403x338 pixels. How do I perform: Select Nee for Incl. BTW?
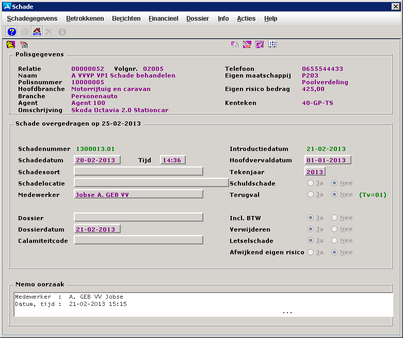[x=335, y=218]
